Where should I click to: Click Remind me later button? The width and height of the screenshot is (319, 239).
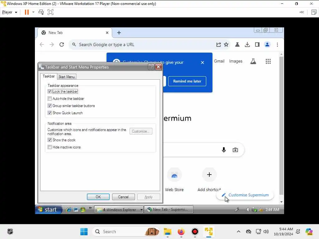[x=187, y=81]
